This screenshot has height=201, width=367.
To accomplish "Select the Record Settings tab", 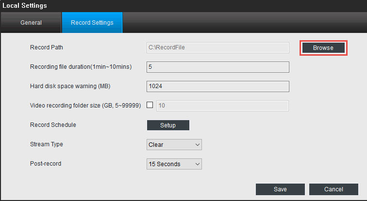I will pos(92,23).
